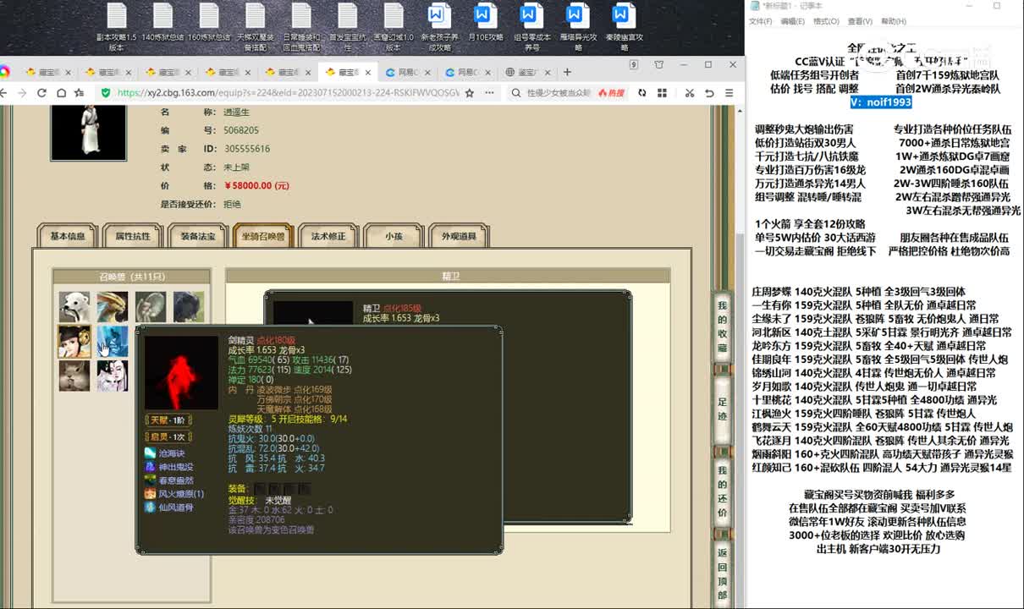Select the golden dragon summon thumbnail

tap(113, 306)
